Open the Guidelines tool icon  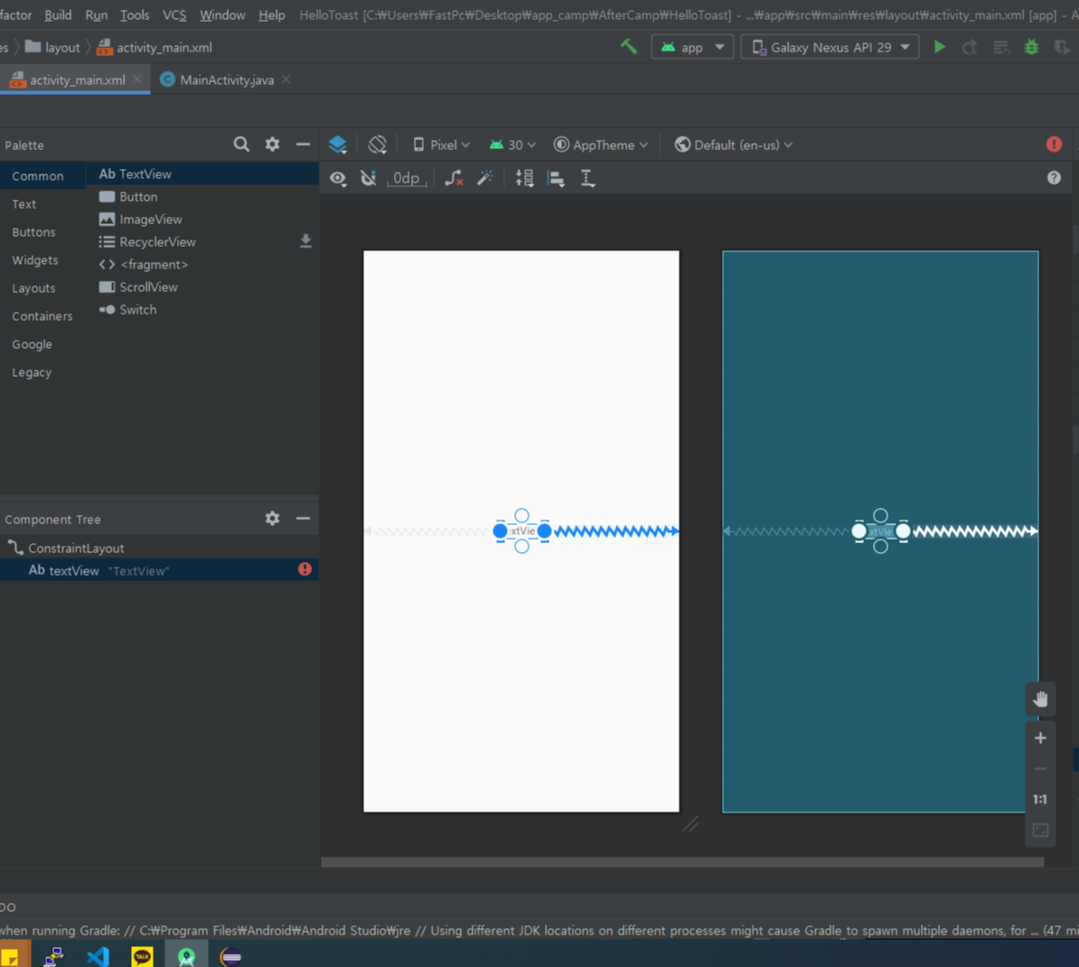[x=587, y=178]
